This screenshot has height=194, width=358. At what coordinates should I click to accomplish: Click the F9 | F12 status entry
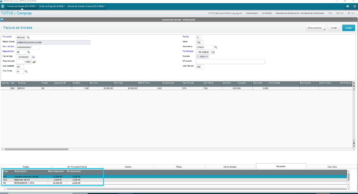(x=340, y=13)
